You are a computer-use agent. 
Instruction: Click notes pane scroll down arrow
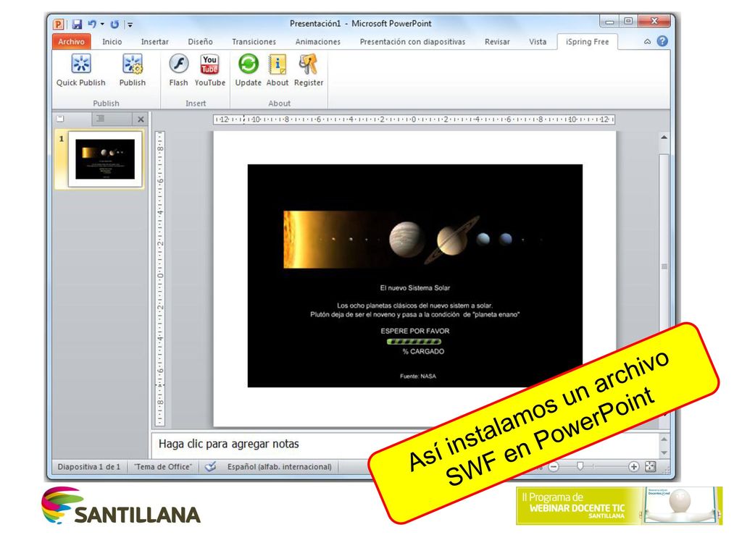pos(664,452)
